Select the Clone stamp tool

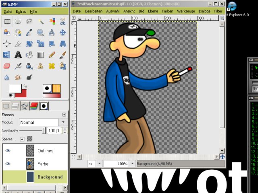click(x=40, y=66)
